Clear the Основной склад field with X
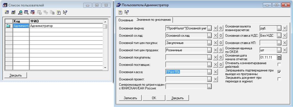 [x=215, y=36]
